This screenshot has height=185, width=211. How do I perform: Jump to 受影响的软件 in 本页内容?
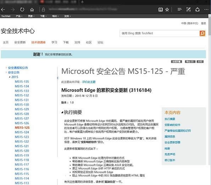click(172, 125)
